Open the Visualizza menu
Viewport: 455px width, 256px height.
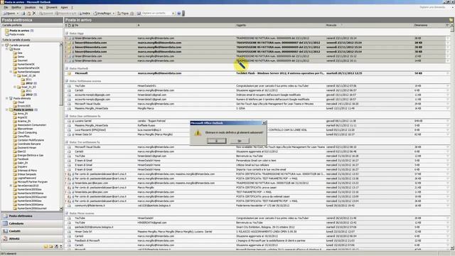tap(30, 7)
